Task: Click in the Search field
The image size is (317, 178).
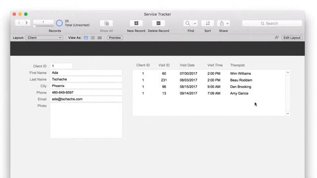Action: coord(272,23)
